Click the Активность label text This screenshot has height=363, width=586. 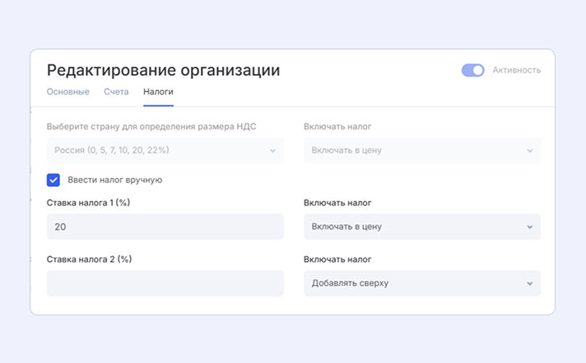pos(516,70)
